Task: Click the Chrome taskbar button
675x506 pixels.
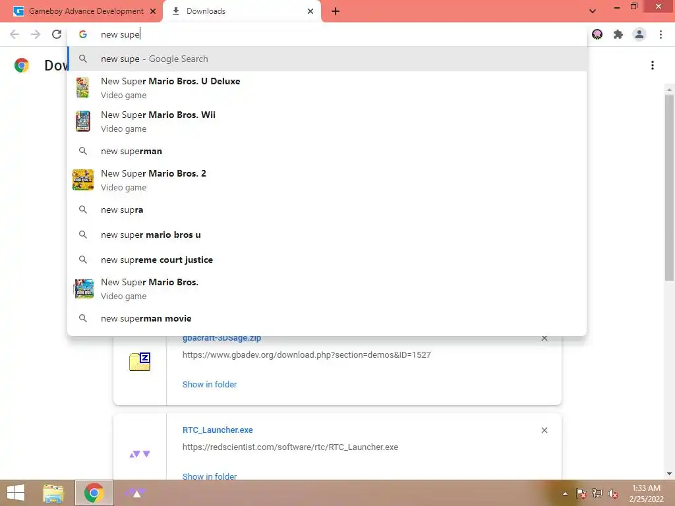Action: point(94,493)
